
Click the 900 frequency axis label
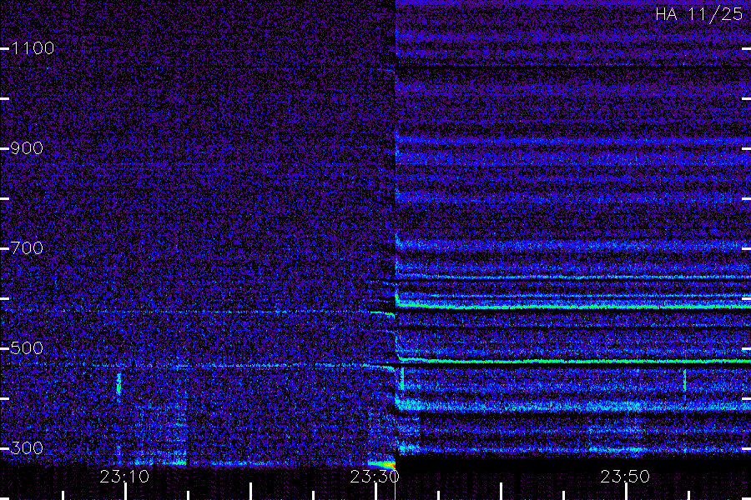click(x=27, y=148)
